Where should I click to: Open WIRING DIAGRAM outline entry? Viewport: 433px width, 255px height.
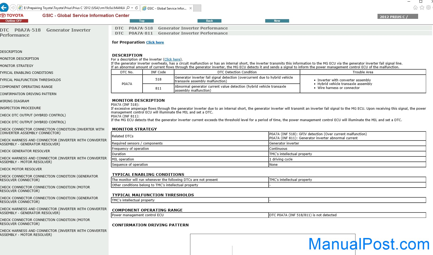coord(15,101)
